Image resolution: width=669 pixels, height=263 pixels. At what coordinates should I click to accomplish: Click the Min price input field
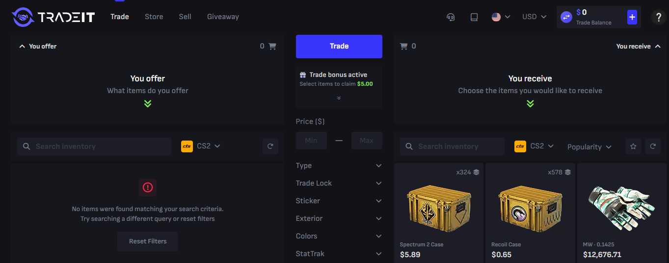pos(311,141)
